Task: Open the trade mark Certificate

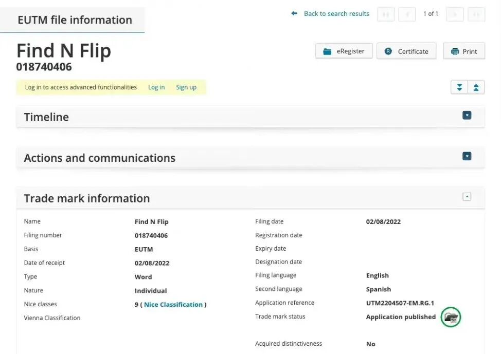Action: coord(406,51)
